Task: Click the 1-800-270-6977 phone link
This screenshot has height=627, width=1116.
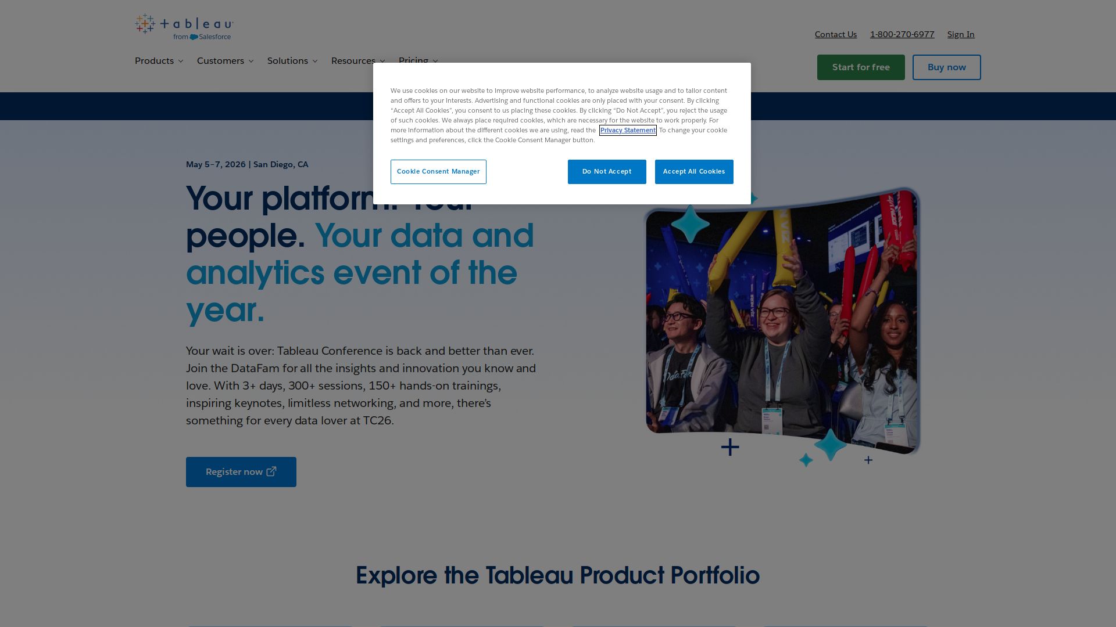Action: coord(902,34)
